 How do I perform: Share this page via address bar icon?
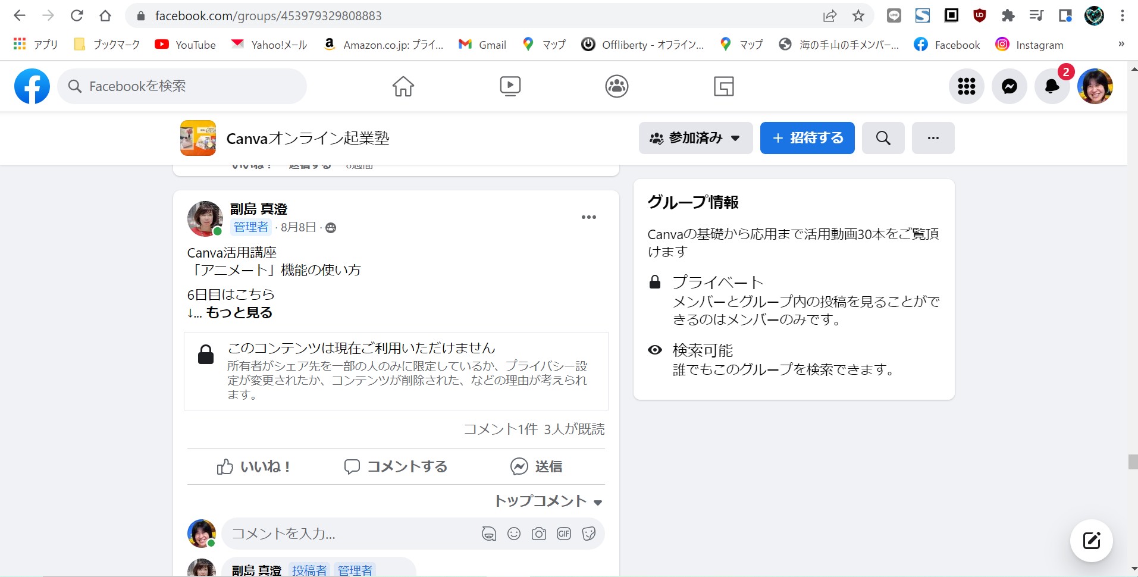click(830, 15)
